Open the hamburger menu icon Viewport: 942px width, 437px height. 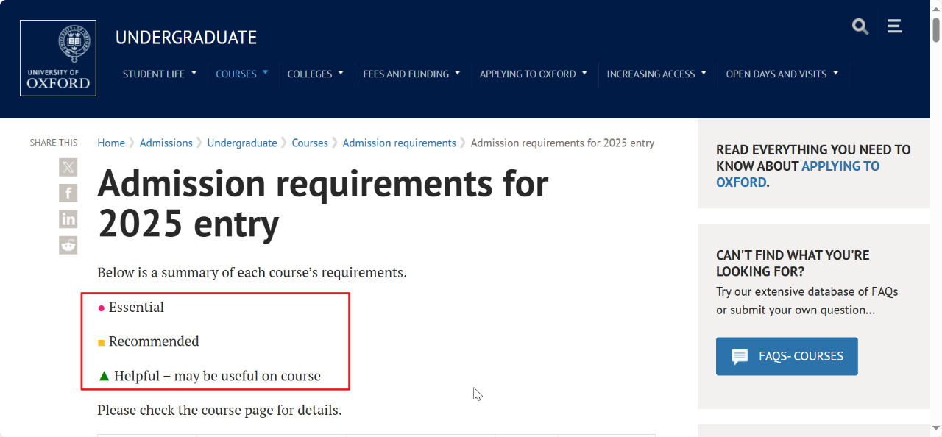(894, 26)
